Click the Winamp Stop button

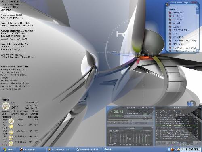click(x=122, y=122)
